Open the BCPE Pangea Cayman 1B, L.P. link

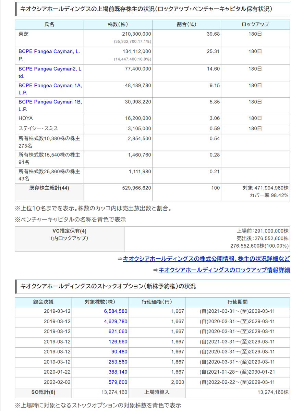tap(50, 105)
